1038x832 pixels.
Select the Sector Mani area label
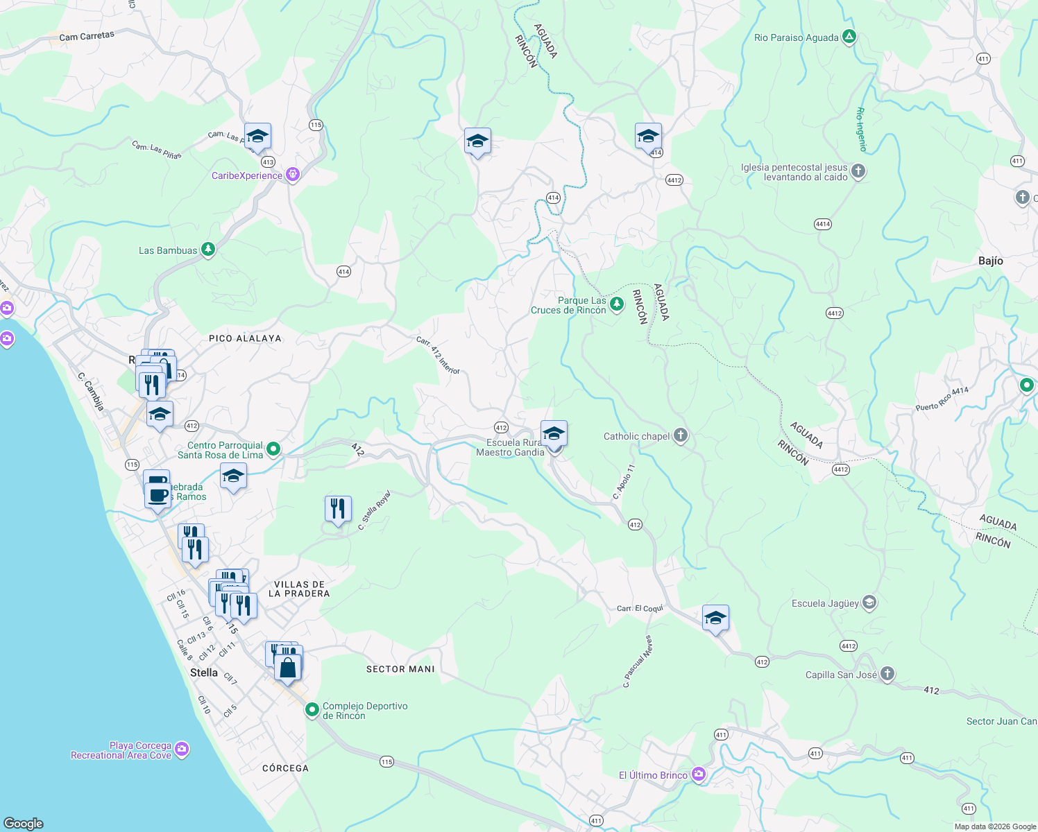click(x=400, y=669)
